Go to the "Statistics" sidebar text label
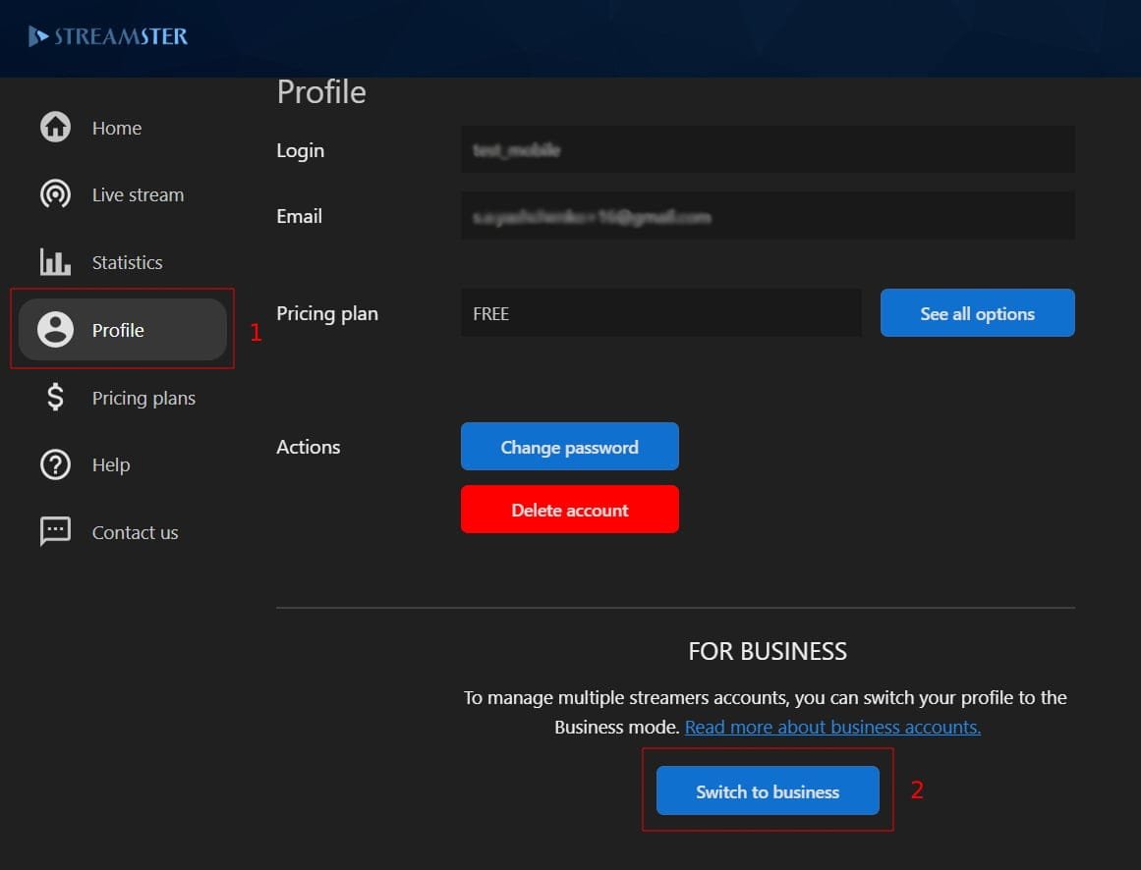Viewport: 1141px width, 870px height. tap(127, 262)
